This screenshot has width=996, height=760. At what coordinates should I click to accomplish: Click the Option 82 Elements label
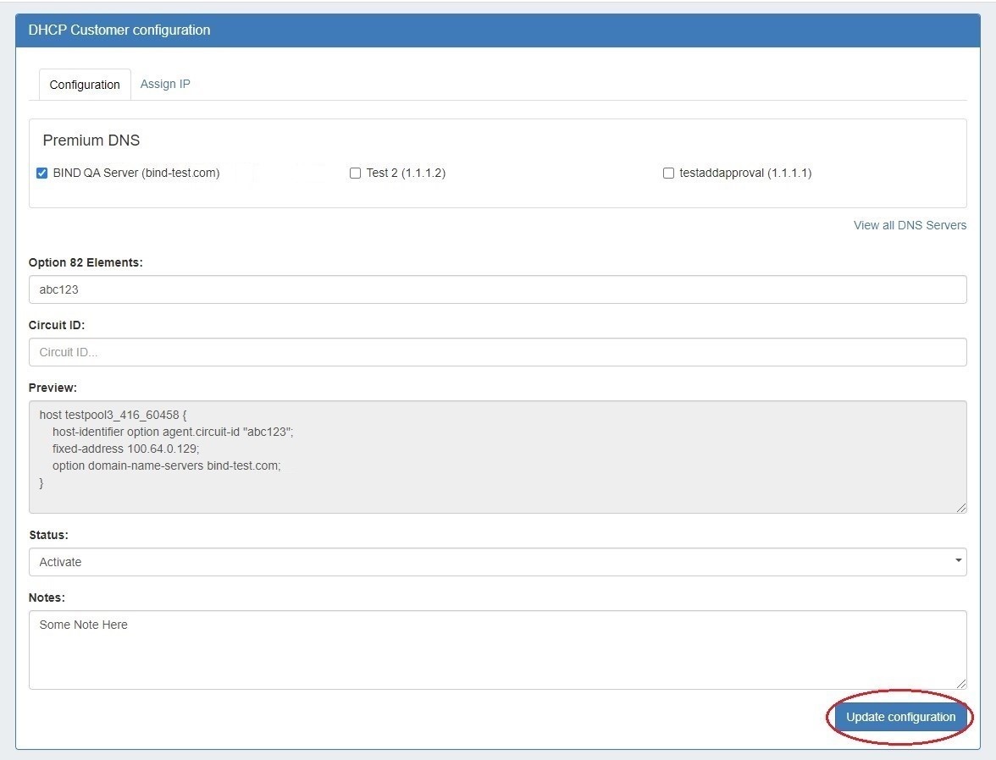[86, 262]
